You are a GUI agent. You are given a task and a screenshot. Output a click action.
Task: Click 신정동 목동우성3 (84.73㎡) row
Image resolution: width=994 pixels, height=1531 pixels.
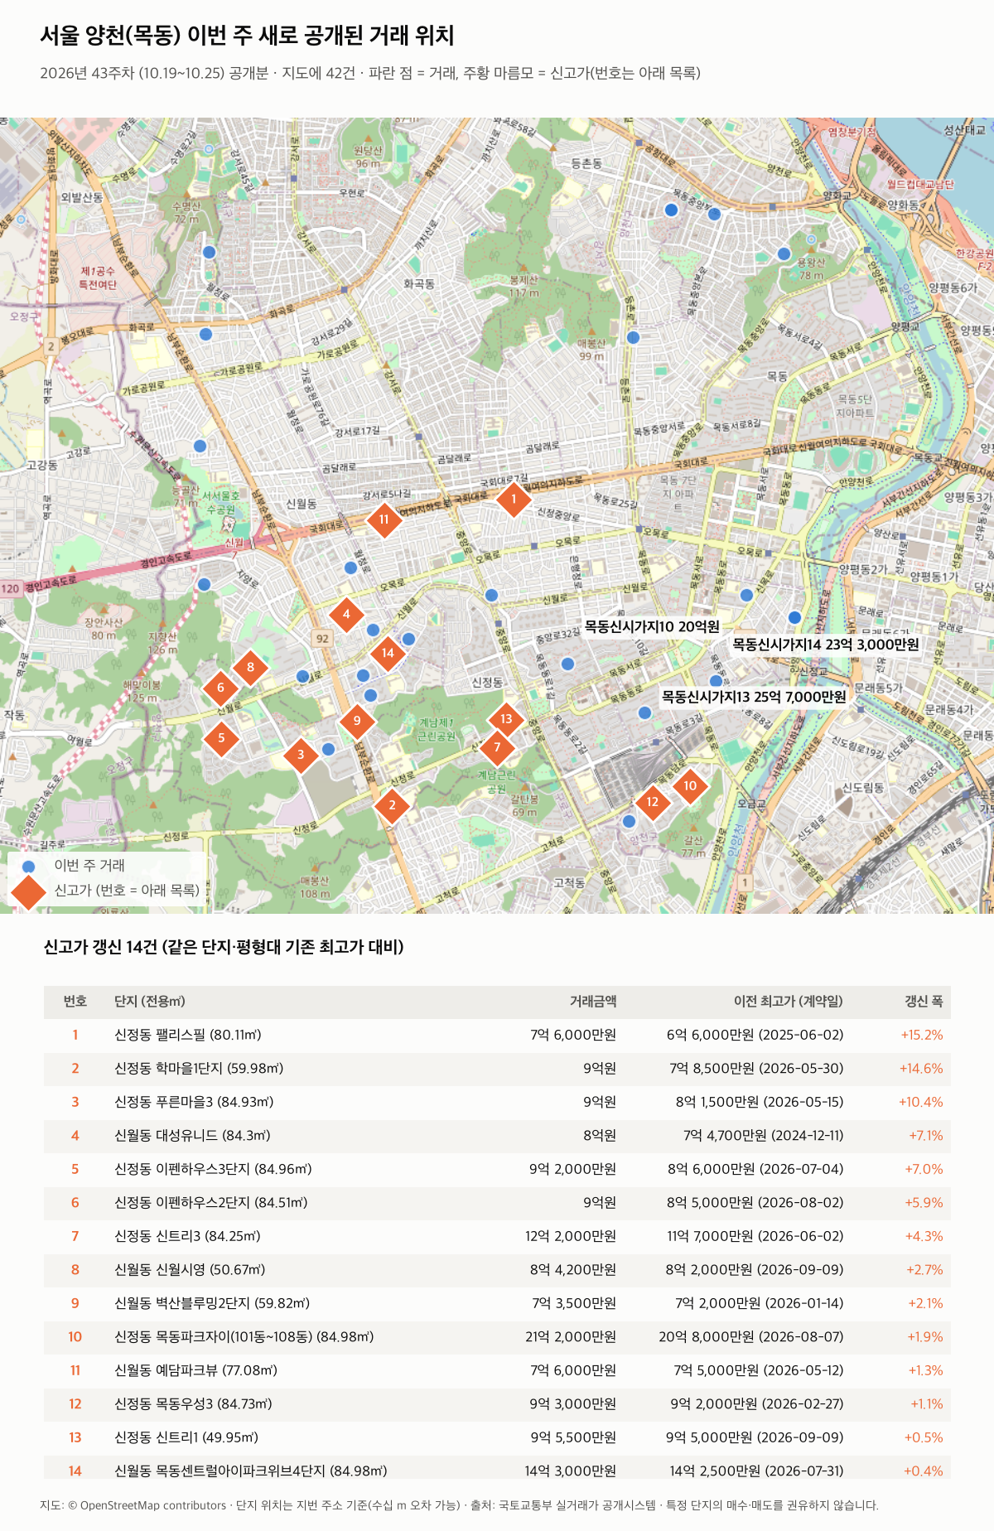tap(497, 1404)
